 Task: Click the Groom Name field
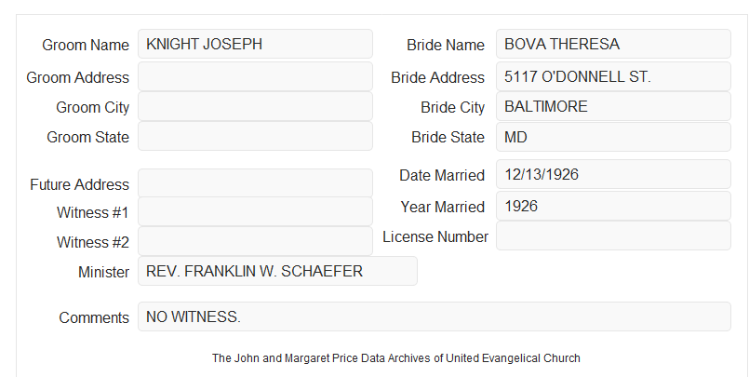point(255,44)
